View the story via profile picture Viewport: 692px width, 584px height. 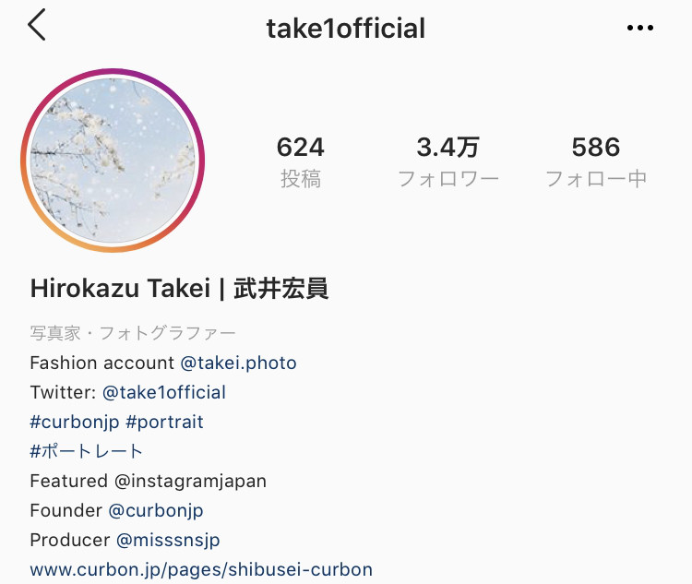pos(113,161)
